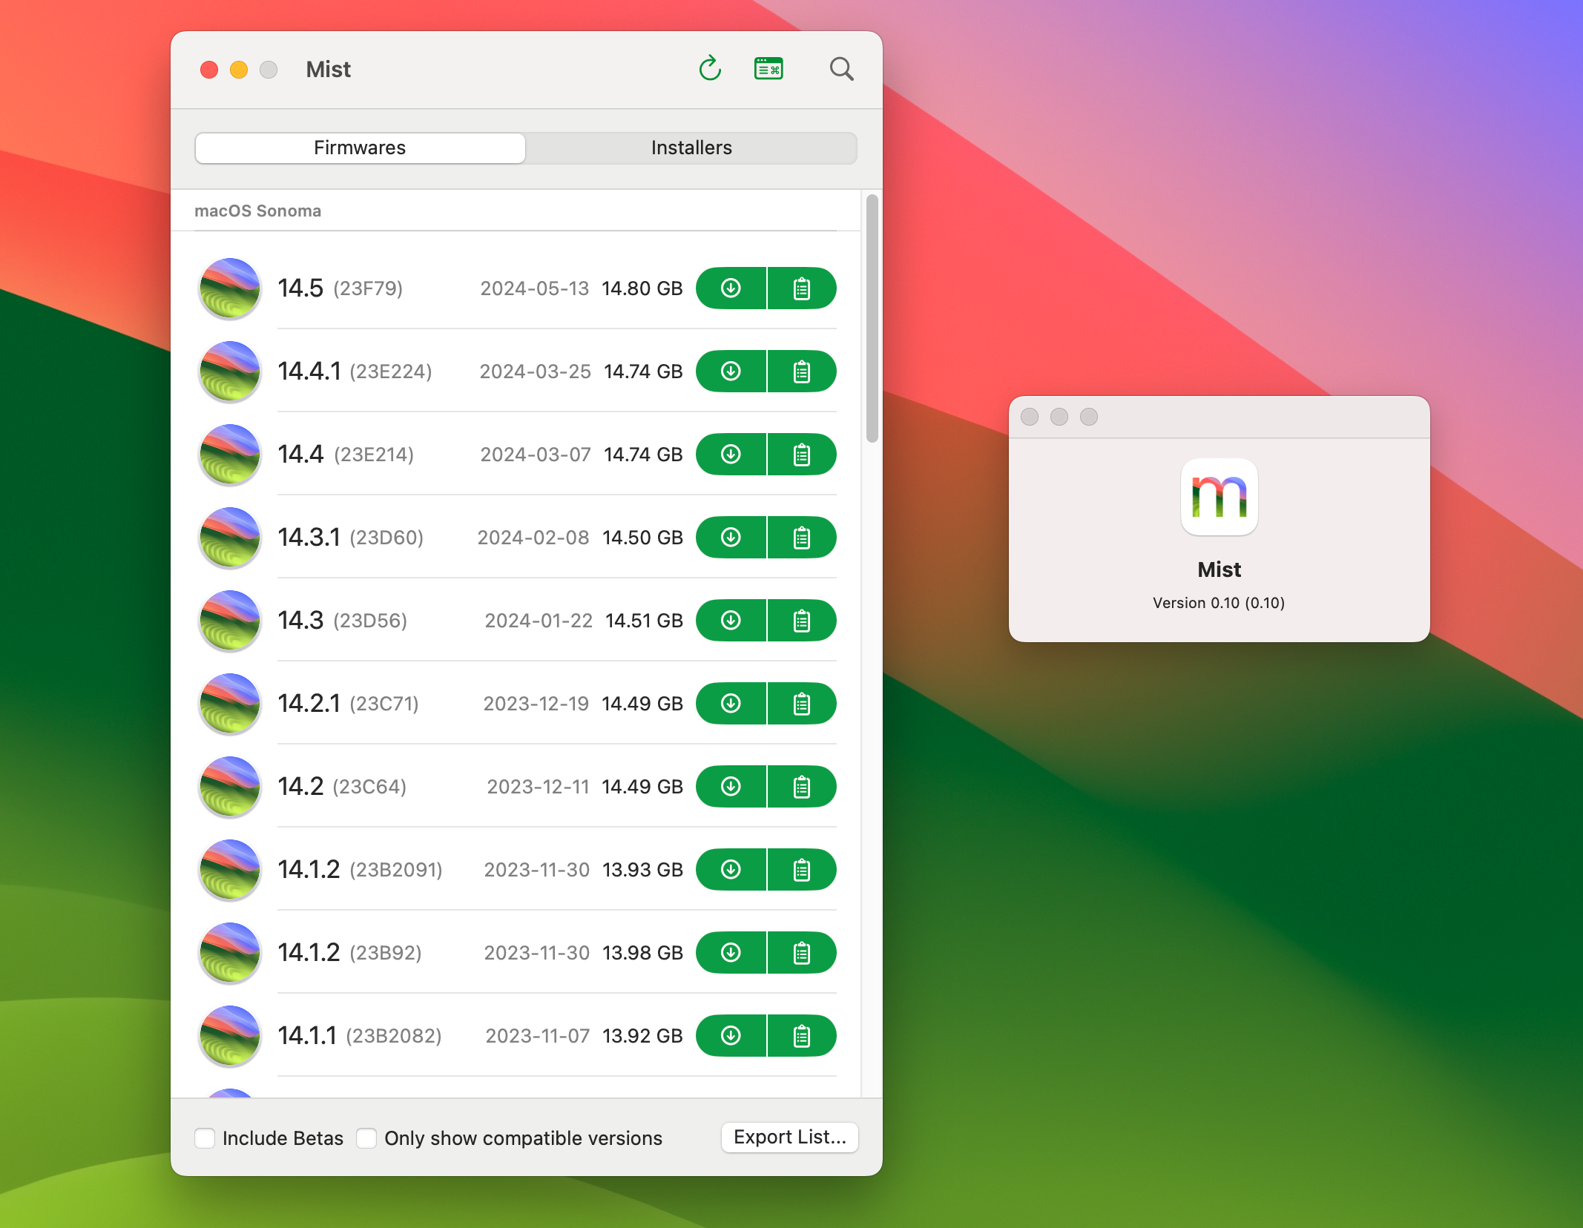Click the 2023-12-19 date text
Viewport: 1583px width, 1228px height.
[x=536, y=704]
